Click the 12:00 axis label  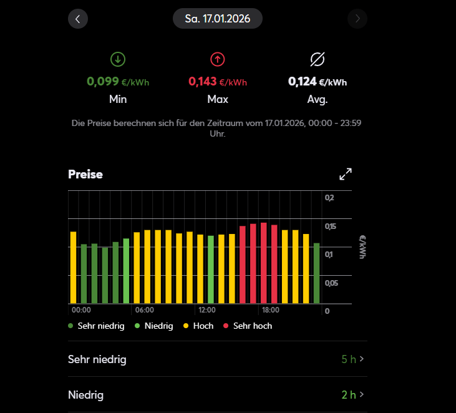click(207, 310)
